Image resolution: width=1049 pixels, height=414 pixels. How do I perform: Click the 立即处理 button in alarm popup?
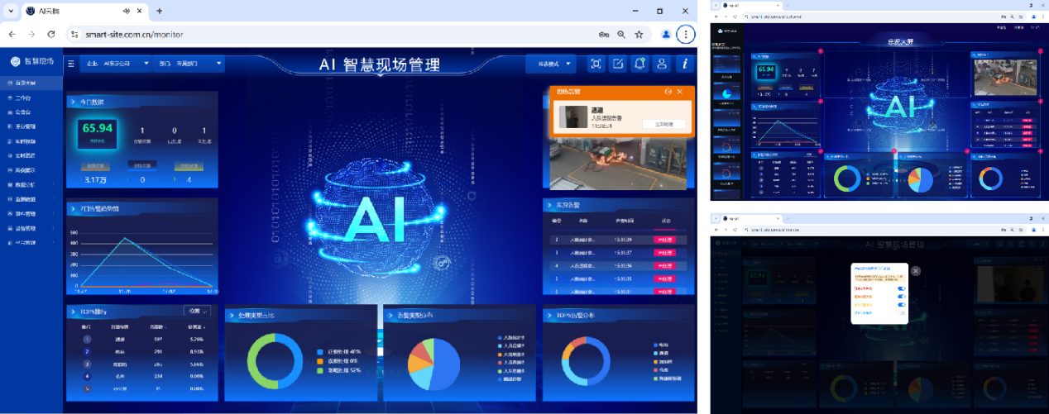tap(663, 124)
